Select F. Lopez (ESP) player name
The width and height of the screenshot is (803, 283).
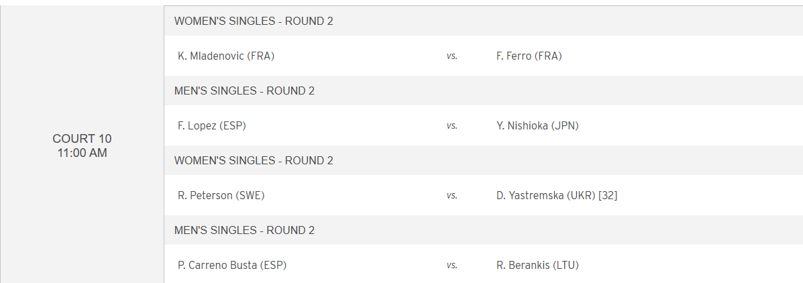(x=212, y=126)
